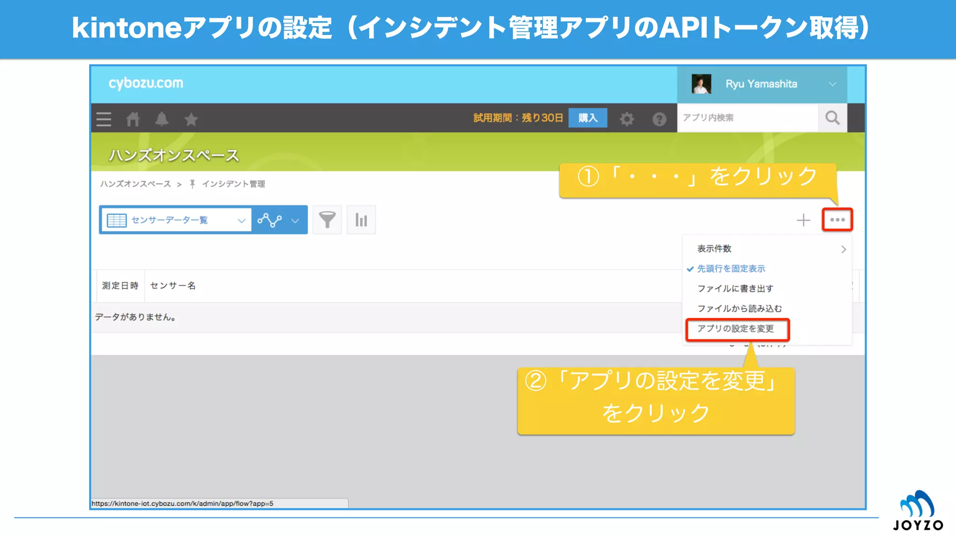956x537 pixels.
Task: Click the 購入 purchase button
Action: tap(588, 118)
